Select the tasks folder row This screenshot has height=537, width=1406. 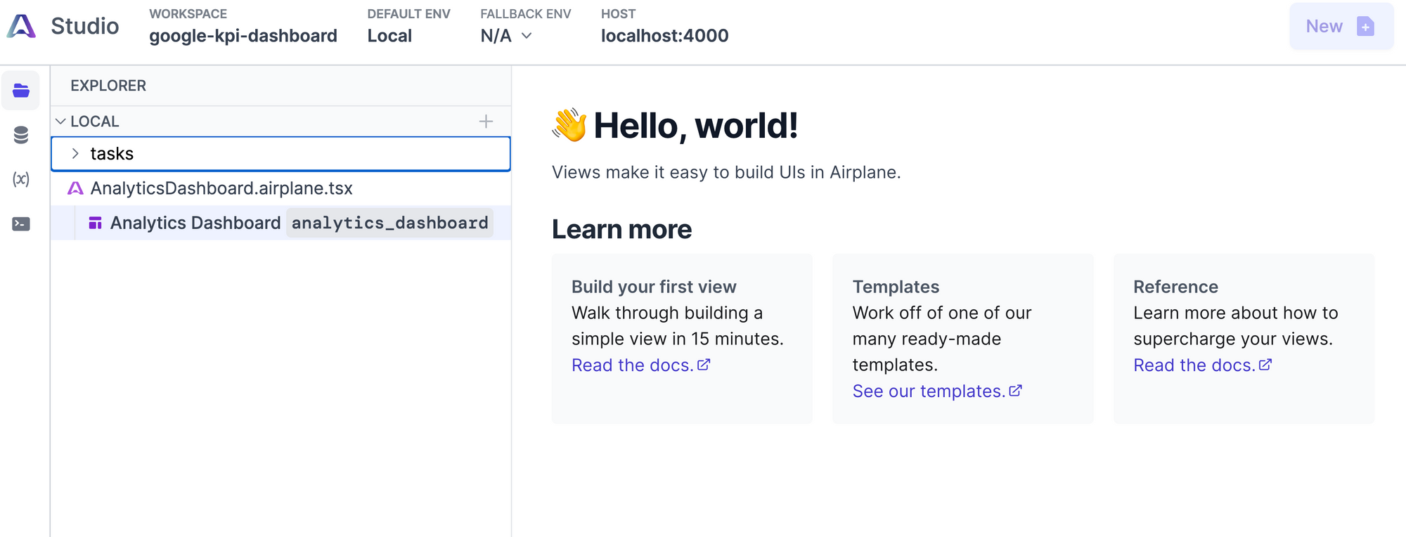pyautogui.click(x=280, y=153)
